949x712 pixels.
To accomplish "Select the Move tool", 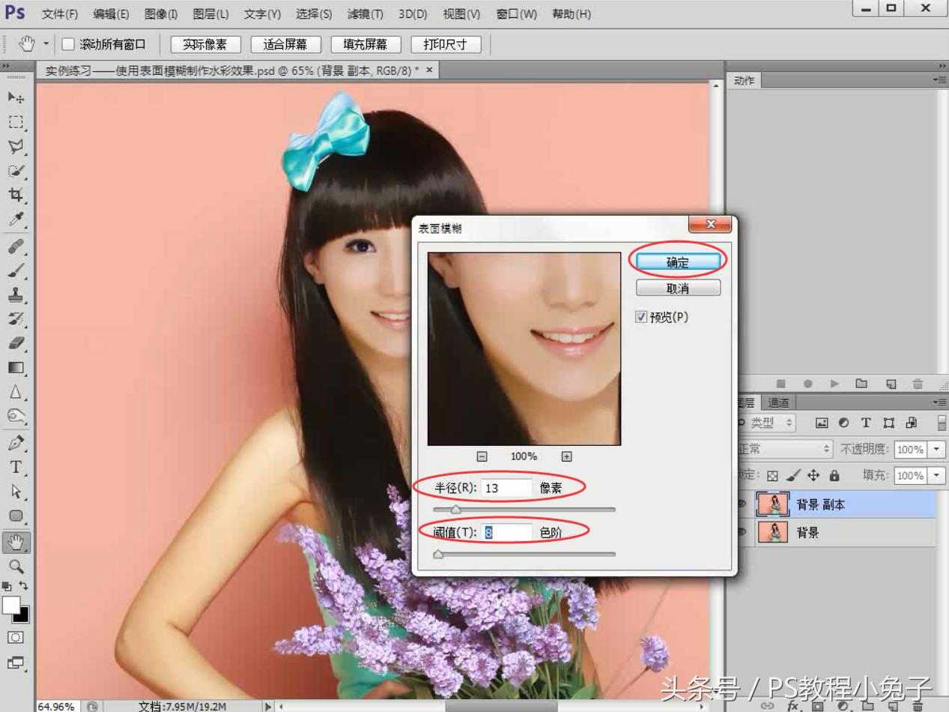I will pyautogui.click(x=15, y=97).
